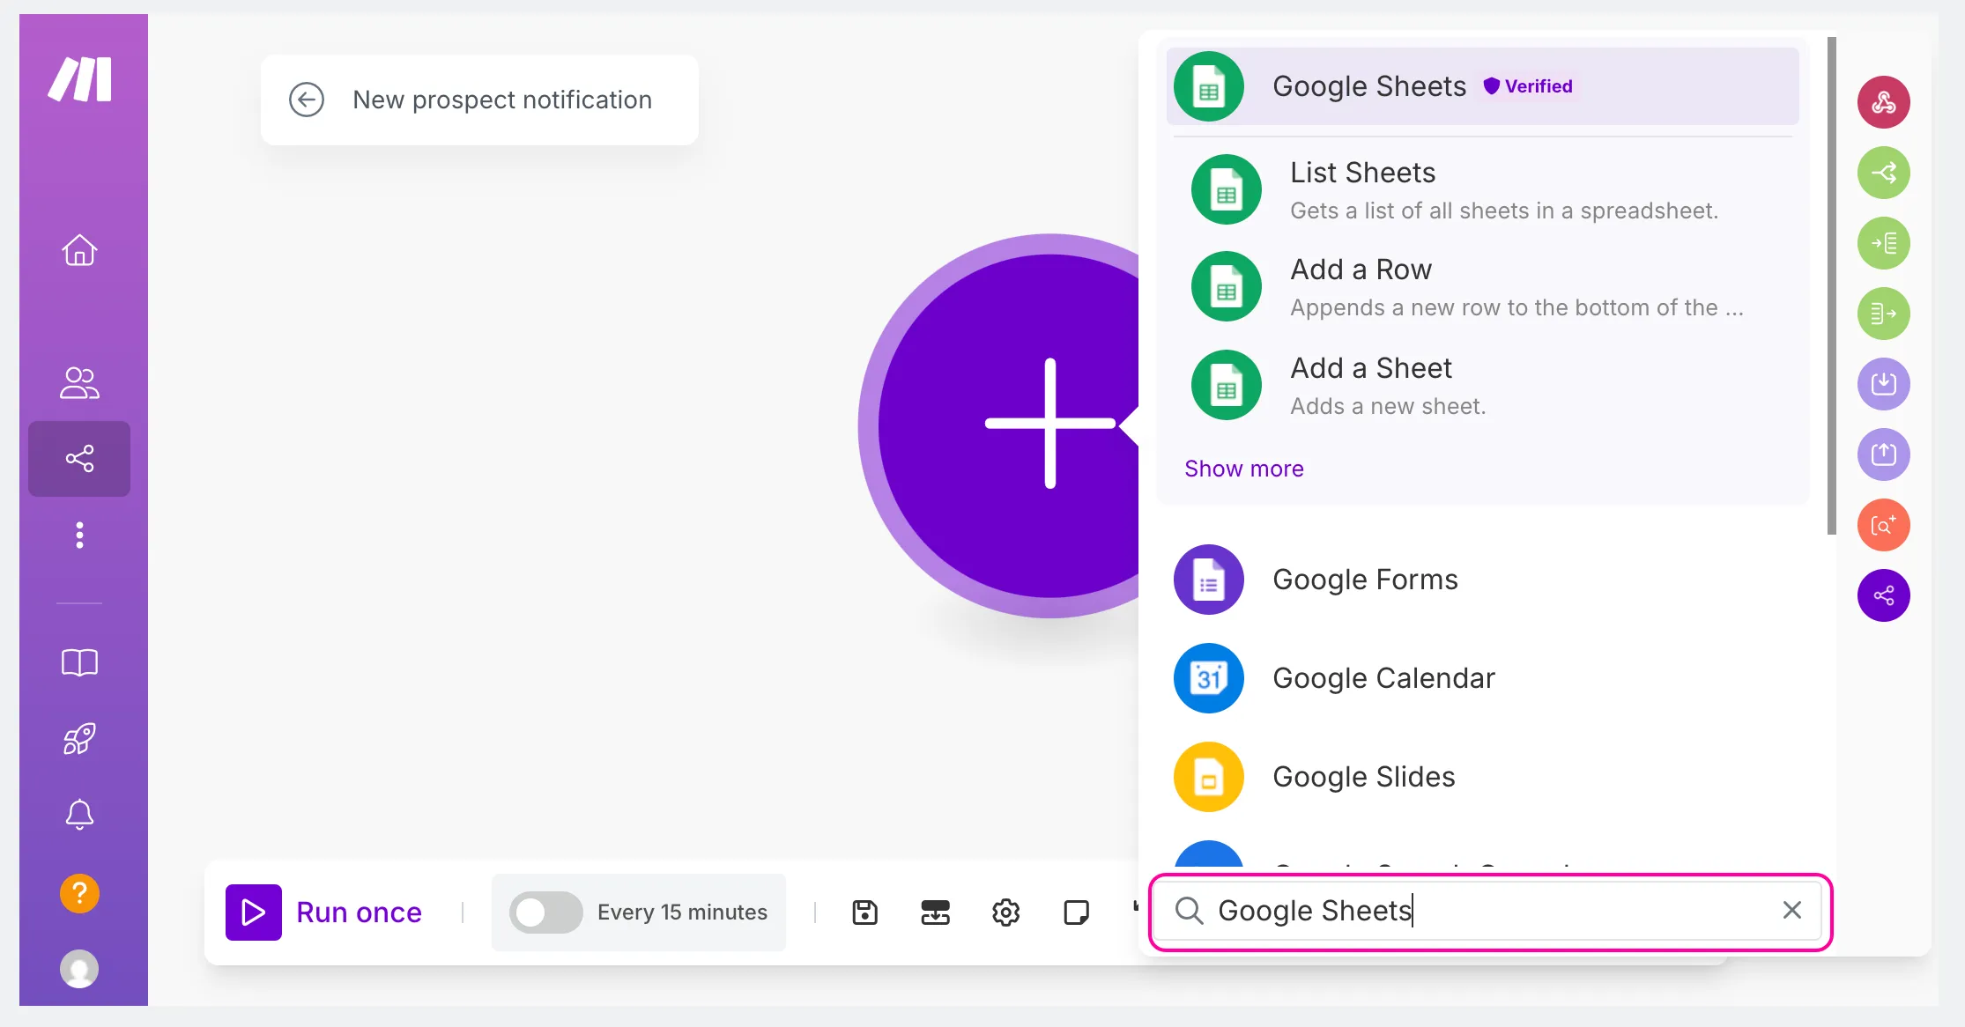Click the scenario title New prospect notification

click(x=502, y=100)
